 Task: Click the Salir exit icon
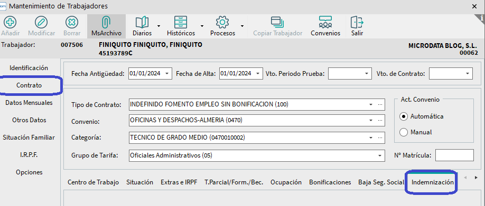point(357,22)
